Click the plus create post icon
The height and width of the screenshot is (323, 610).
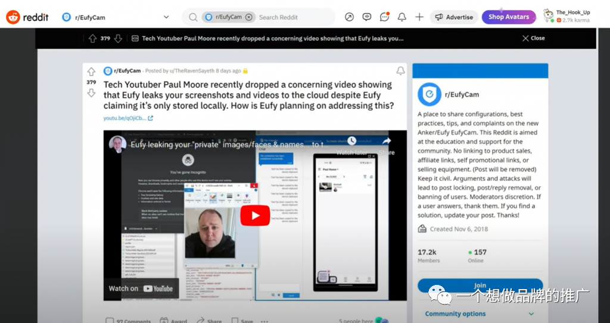click(x=419, y=17)
